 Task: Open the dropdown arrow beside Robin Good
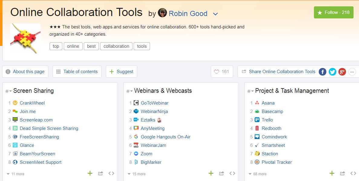click(215, 14)
